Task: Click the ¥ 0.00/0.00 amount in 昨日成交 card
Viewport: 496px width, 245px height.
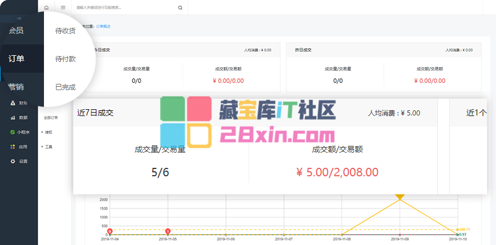Action: tap(429, 81)
